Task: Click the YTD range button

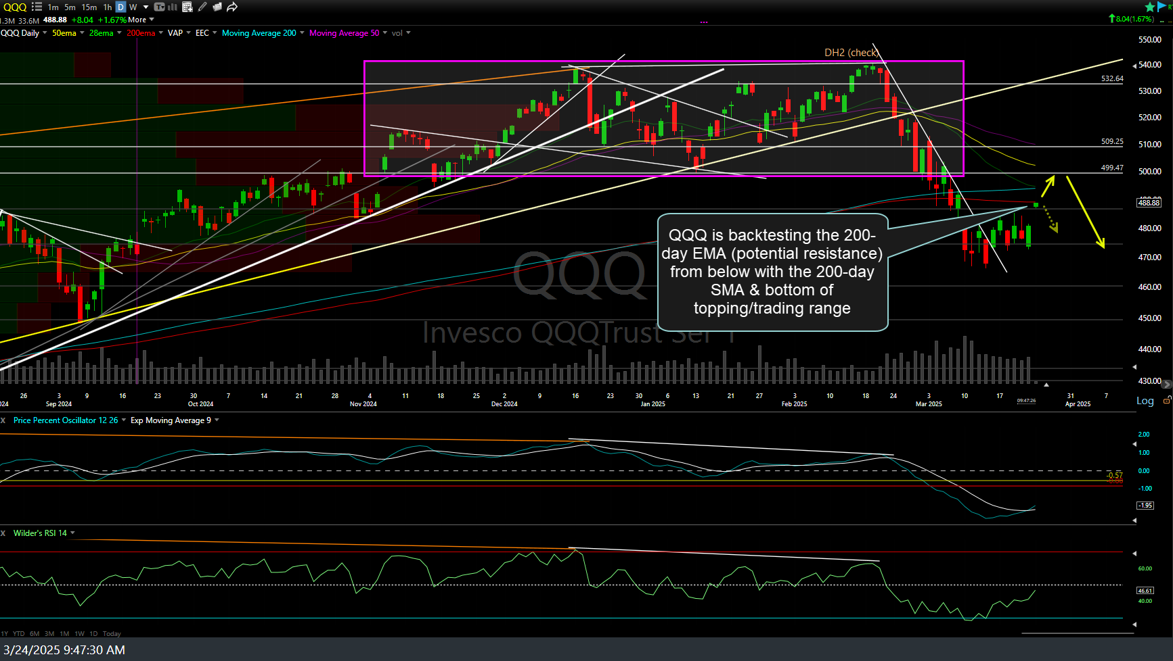Action: point(19,633)
